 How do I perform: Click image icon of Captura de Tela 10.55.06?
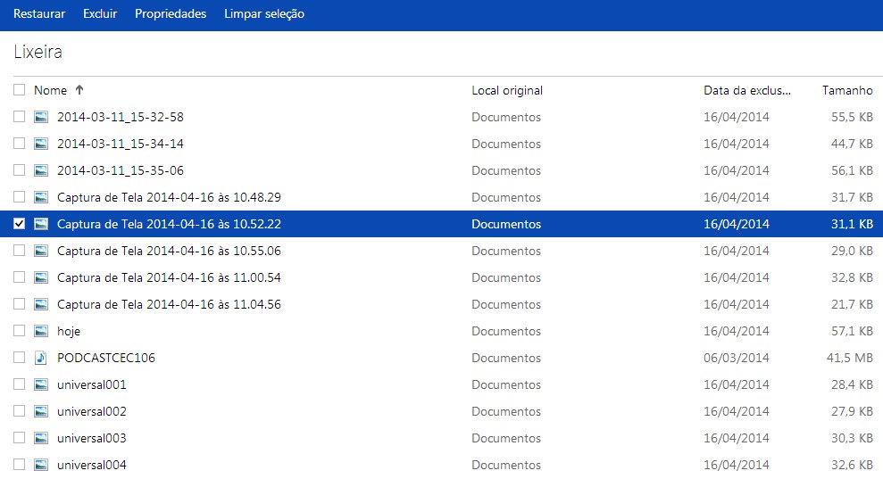(x=40, y=251)
